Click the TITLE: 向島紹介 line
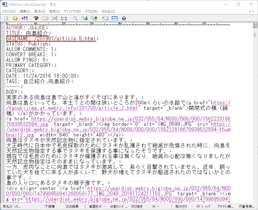Viewport: 258px width, 210px height. [27, 33]
